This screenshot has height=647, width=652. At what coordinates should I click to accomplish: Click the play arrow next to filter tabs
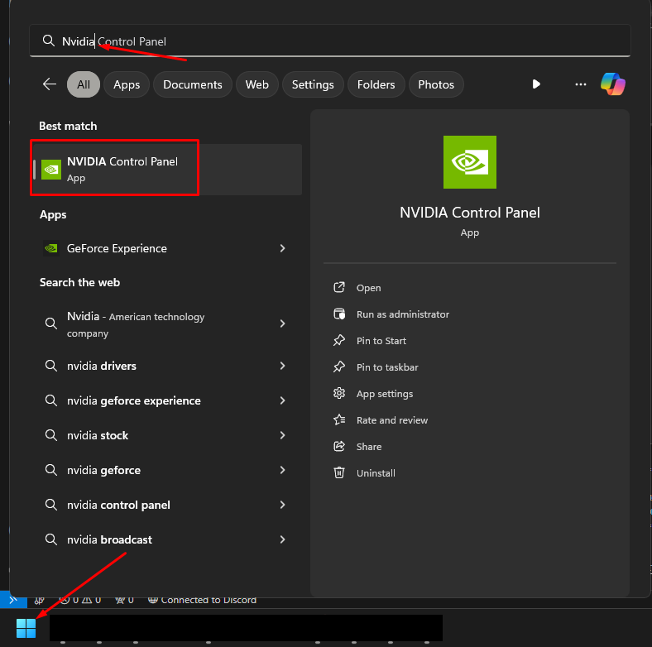[x=536, y=84]
